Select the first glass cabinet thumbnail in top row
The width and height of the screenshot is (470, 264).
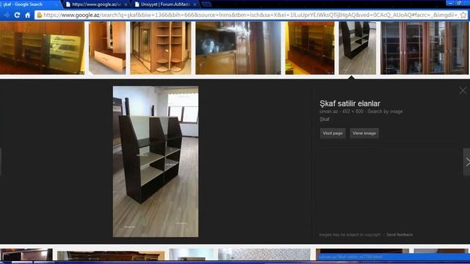(x=42, y=48)
